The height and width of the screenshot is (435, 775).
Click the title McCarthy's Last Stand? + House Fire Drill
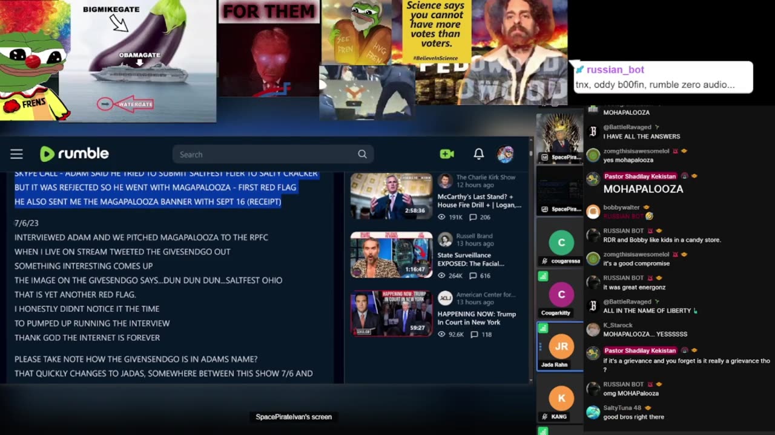(479, 201)
